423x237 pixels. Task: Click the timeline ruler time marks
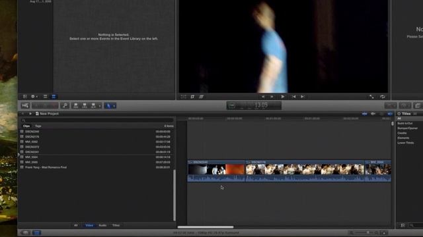coord(289,118)
